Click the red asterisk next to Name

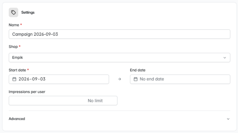[21, 24]
